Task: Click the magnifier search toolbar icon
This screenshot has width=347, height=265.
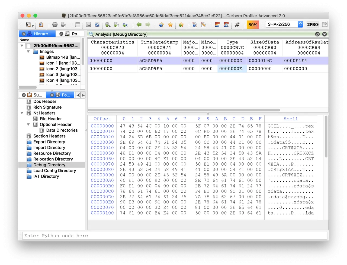Action: [108, 25]
